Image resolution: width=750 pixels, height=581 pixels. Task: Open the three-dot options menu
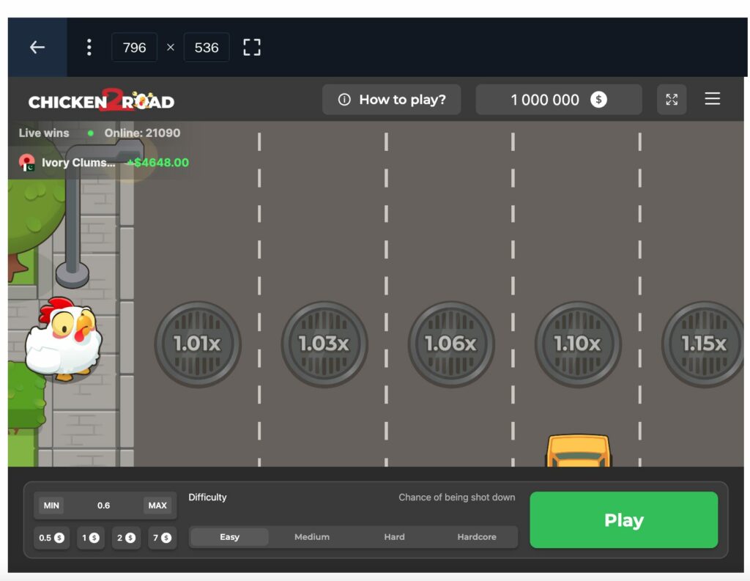coord(89,48)
